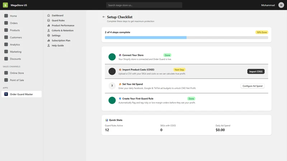Click dark circle for Import Product Costs
The width and height of the screenshot is (287, 161).
[x=112, y=71]
